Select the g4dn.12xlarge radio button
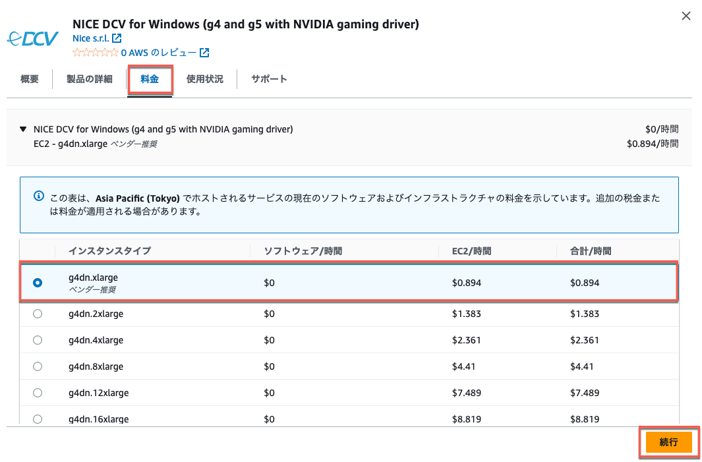The height and width of the screenshot is (462, 702). tap(38, 393)
